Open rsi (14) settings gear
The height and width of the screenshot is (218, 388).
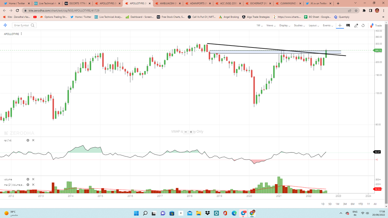point(28,140)
